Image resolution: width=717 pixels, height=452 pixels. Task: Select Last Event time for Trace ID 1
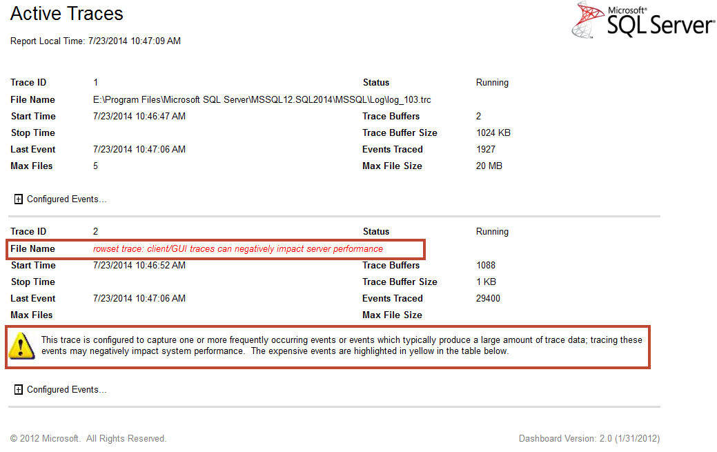(139, 150)
